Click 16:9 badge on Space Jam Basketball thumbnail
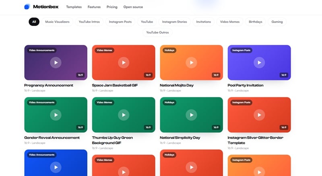The width and height of the screenshot is (322, 176). tap(148, 75)
